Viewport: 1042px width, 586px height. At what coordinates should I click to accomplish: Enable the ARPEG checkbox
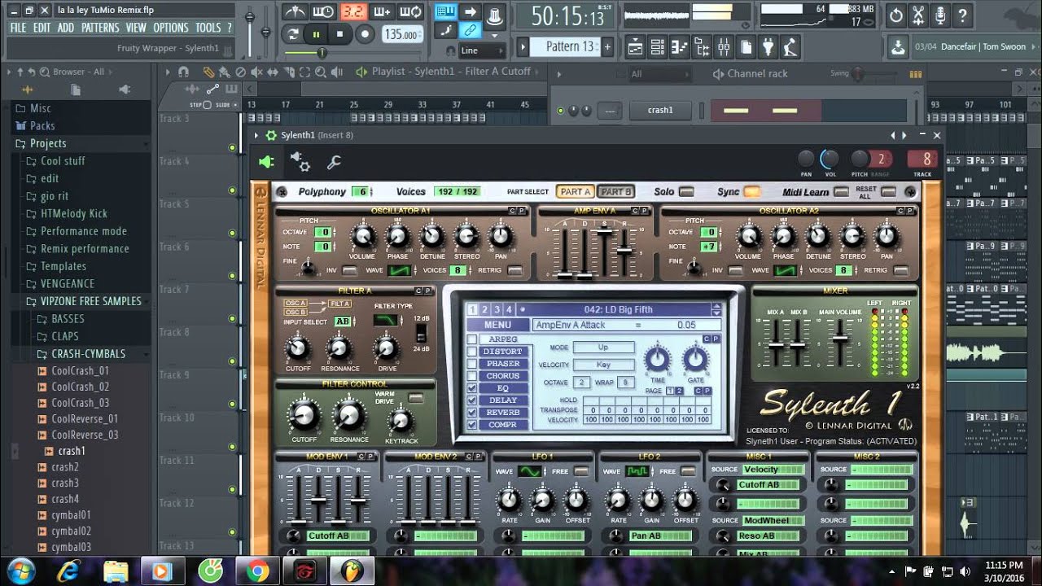coord(472,339)
